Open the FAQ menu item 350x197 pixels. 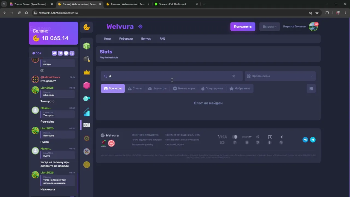coord(162,39)
